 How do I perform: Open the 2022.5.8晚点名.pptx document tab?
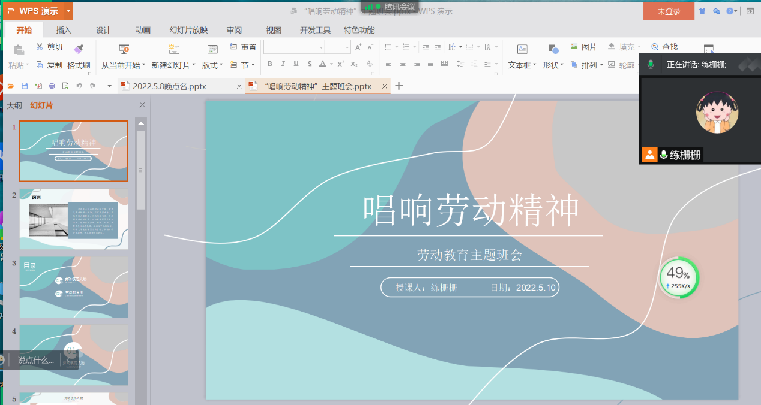(x=169, y=87)
